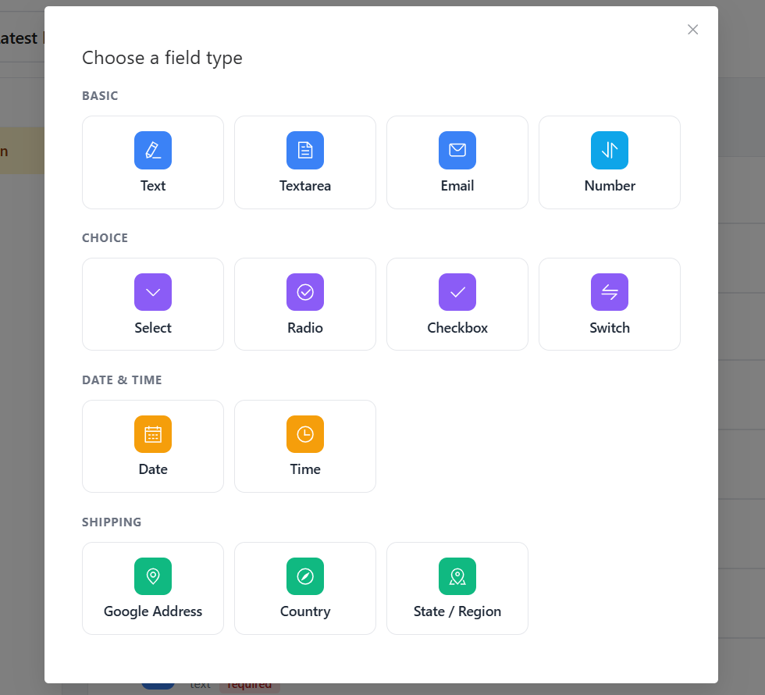765x695 pixels.
Task: Click the 'Choose a field type' heading
Action: tap(162, 58)
